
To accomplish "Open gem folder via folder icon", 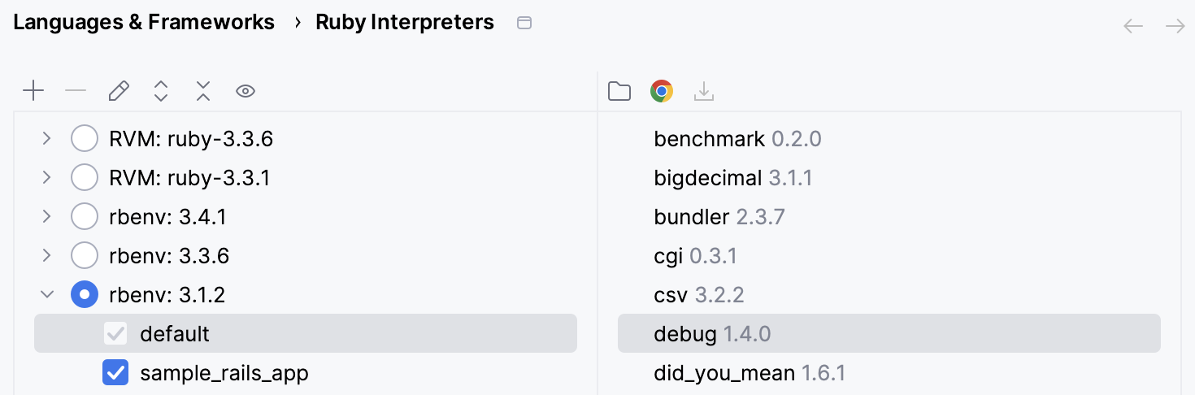I will click(619, 92).
